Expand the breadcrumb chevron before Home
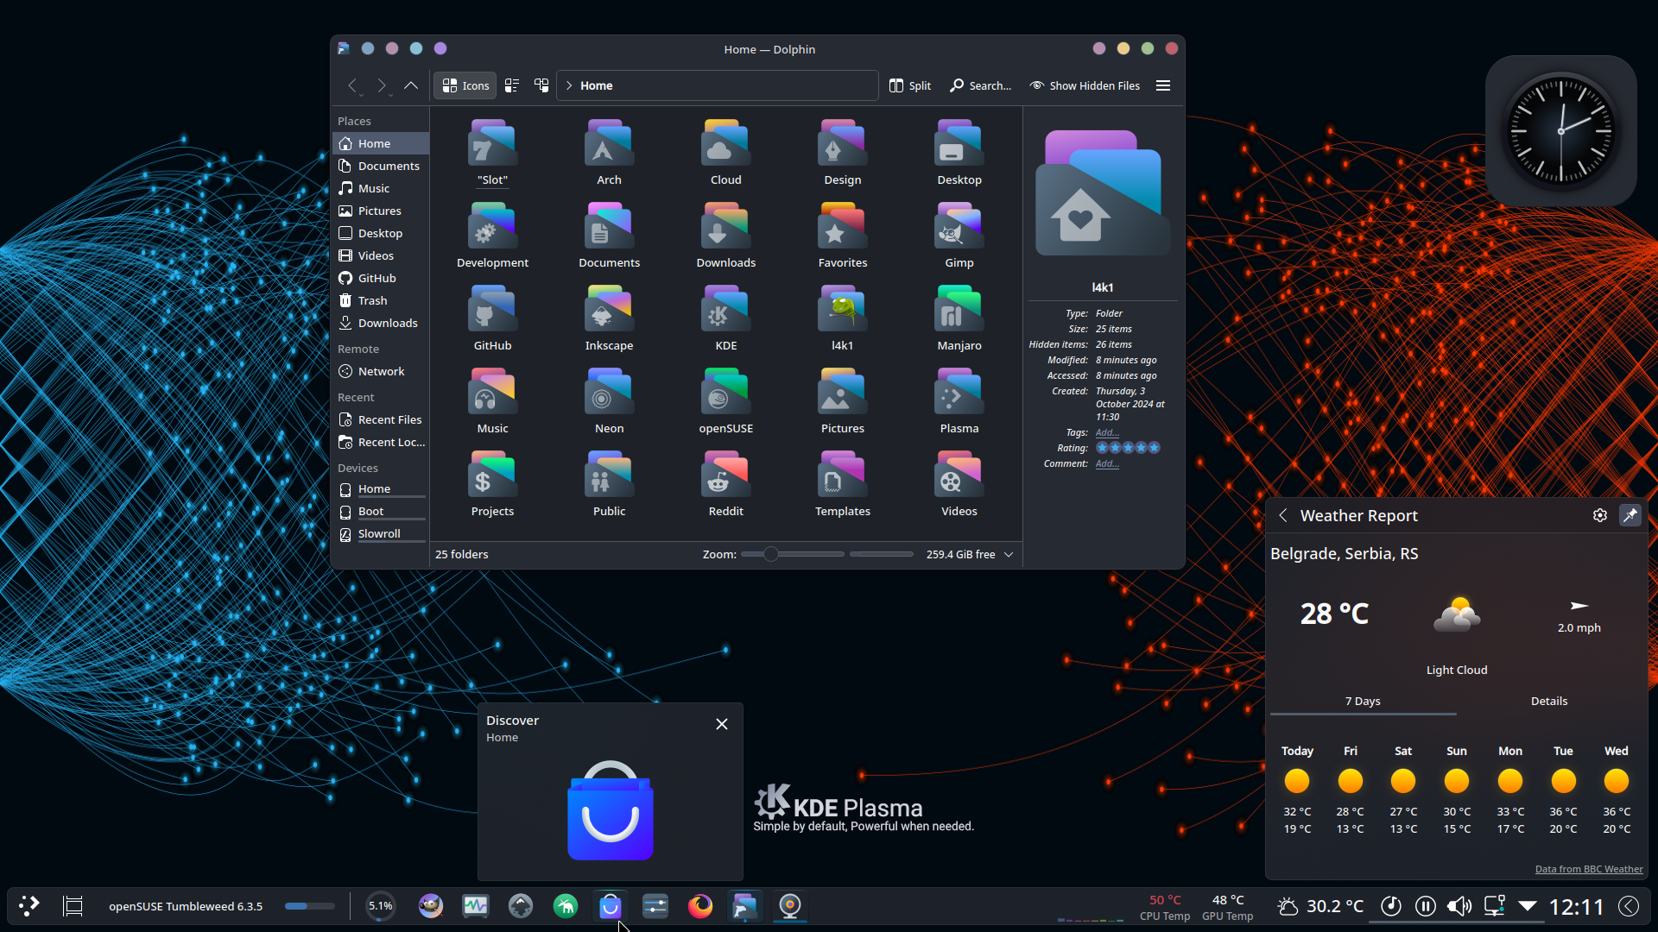This screenshot has height=932, width=1658. click(x=569, y=85)
